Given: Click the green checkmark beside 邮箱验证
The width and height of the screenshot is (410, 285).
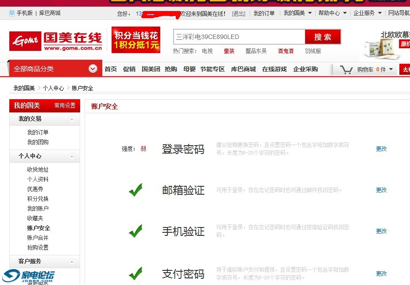Looking at the screenshot, I should (x=135, y=190).
